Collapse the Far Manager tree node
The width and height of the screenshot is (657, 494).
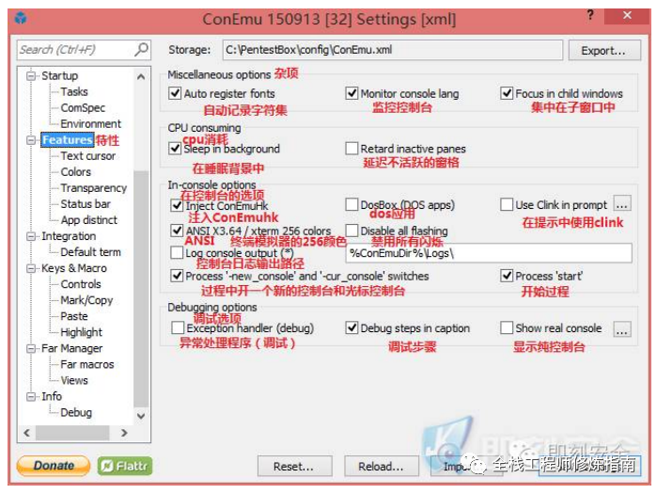(31, 348)
